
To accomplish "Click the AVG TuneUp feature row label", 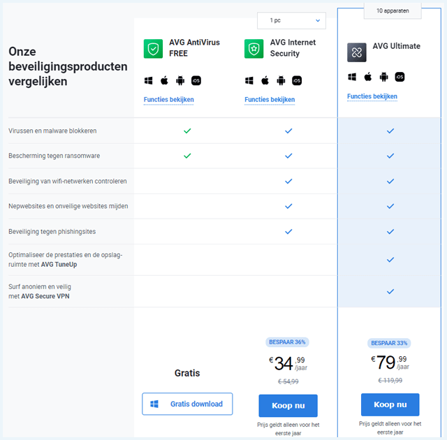I will point(65,260).
